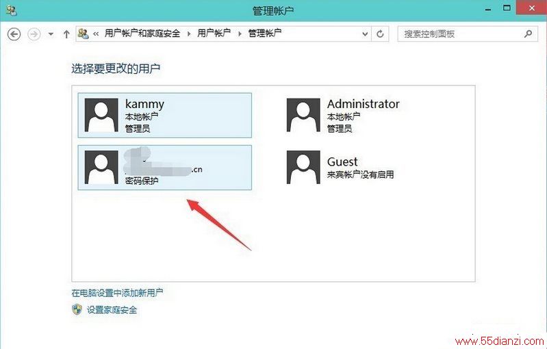
Task: Close the 管理帐户 window
Action: click(532, 8)
